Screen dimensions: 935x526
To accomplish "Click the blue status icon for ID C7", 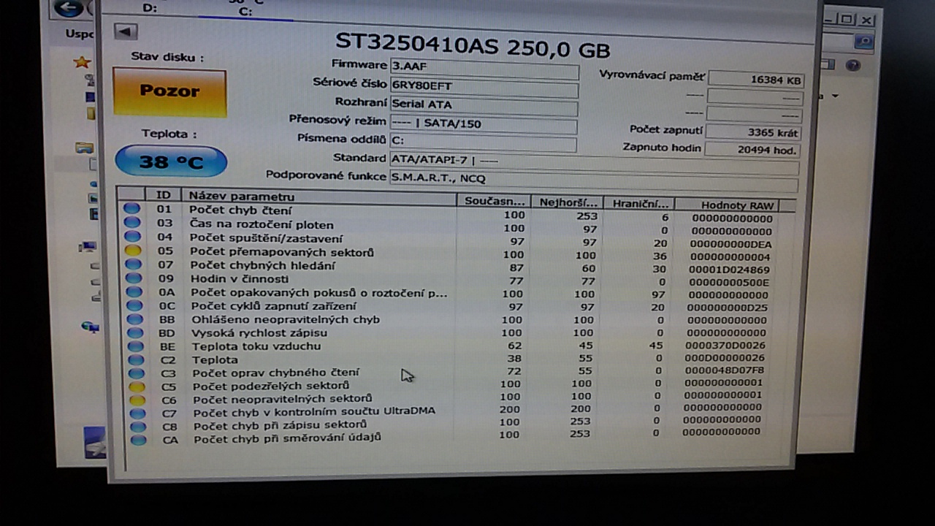I will click(137, 413).
